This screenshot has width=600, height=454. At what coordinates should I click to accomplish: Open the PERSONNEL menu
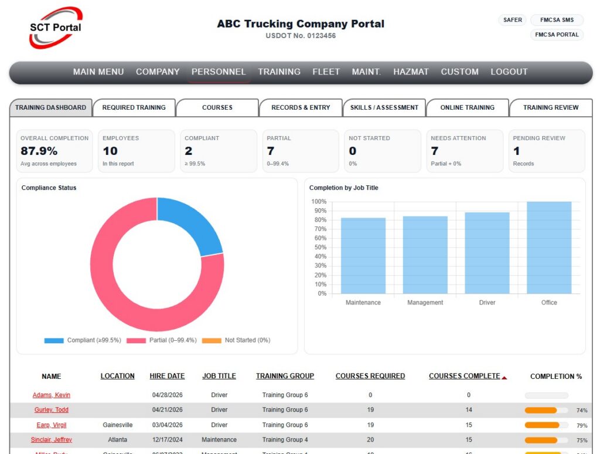coord(219,72)
